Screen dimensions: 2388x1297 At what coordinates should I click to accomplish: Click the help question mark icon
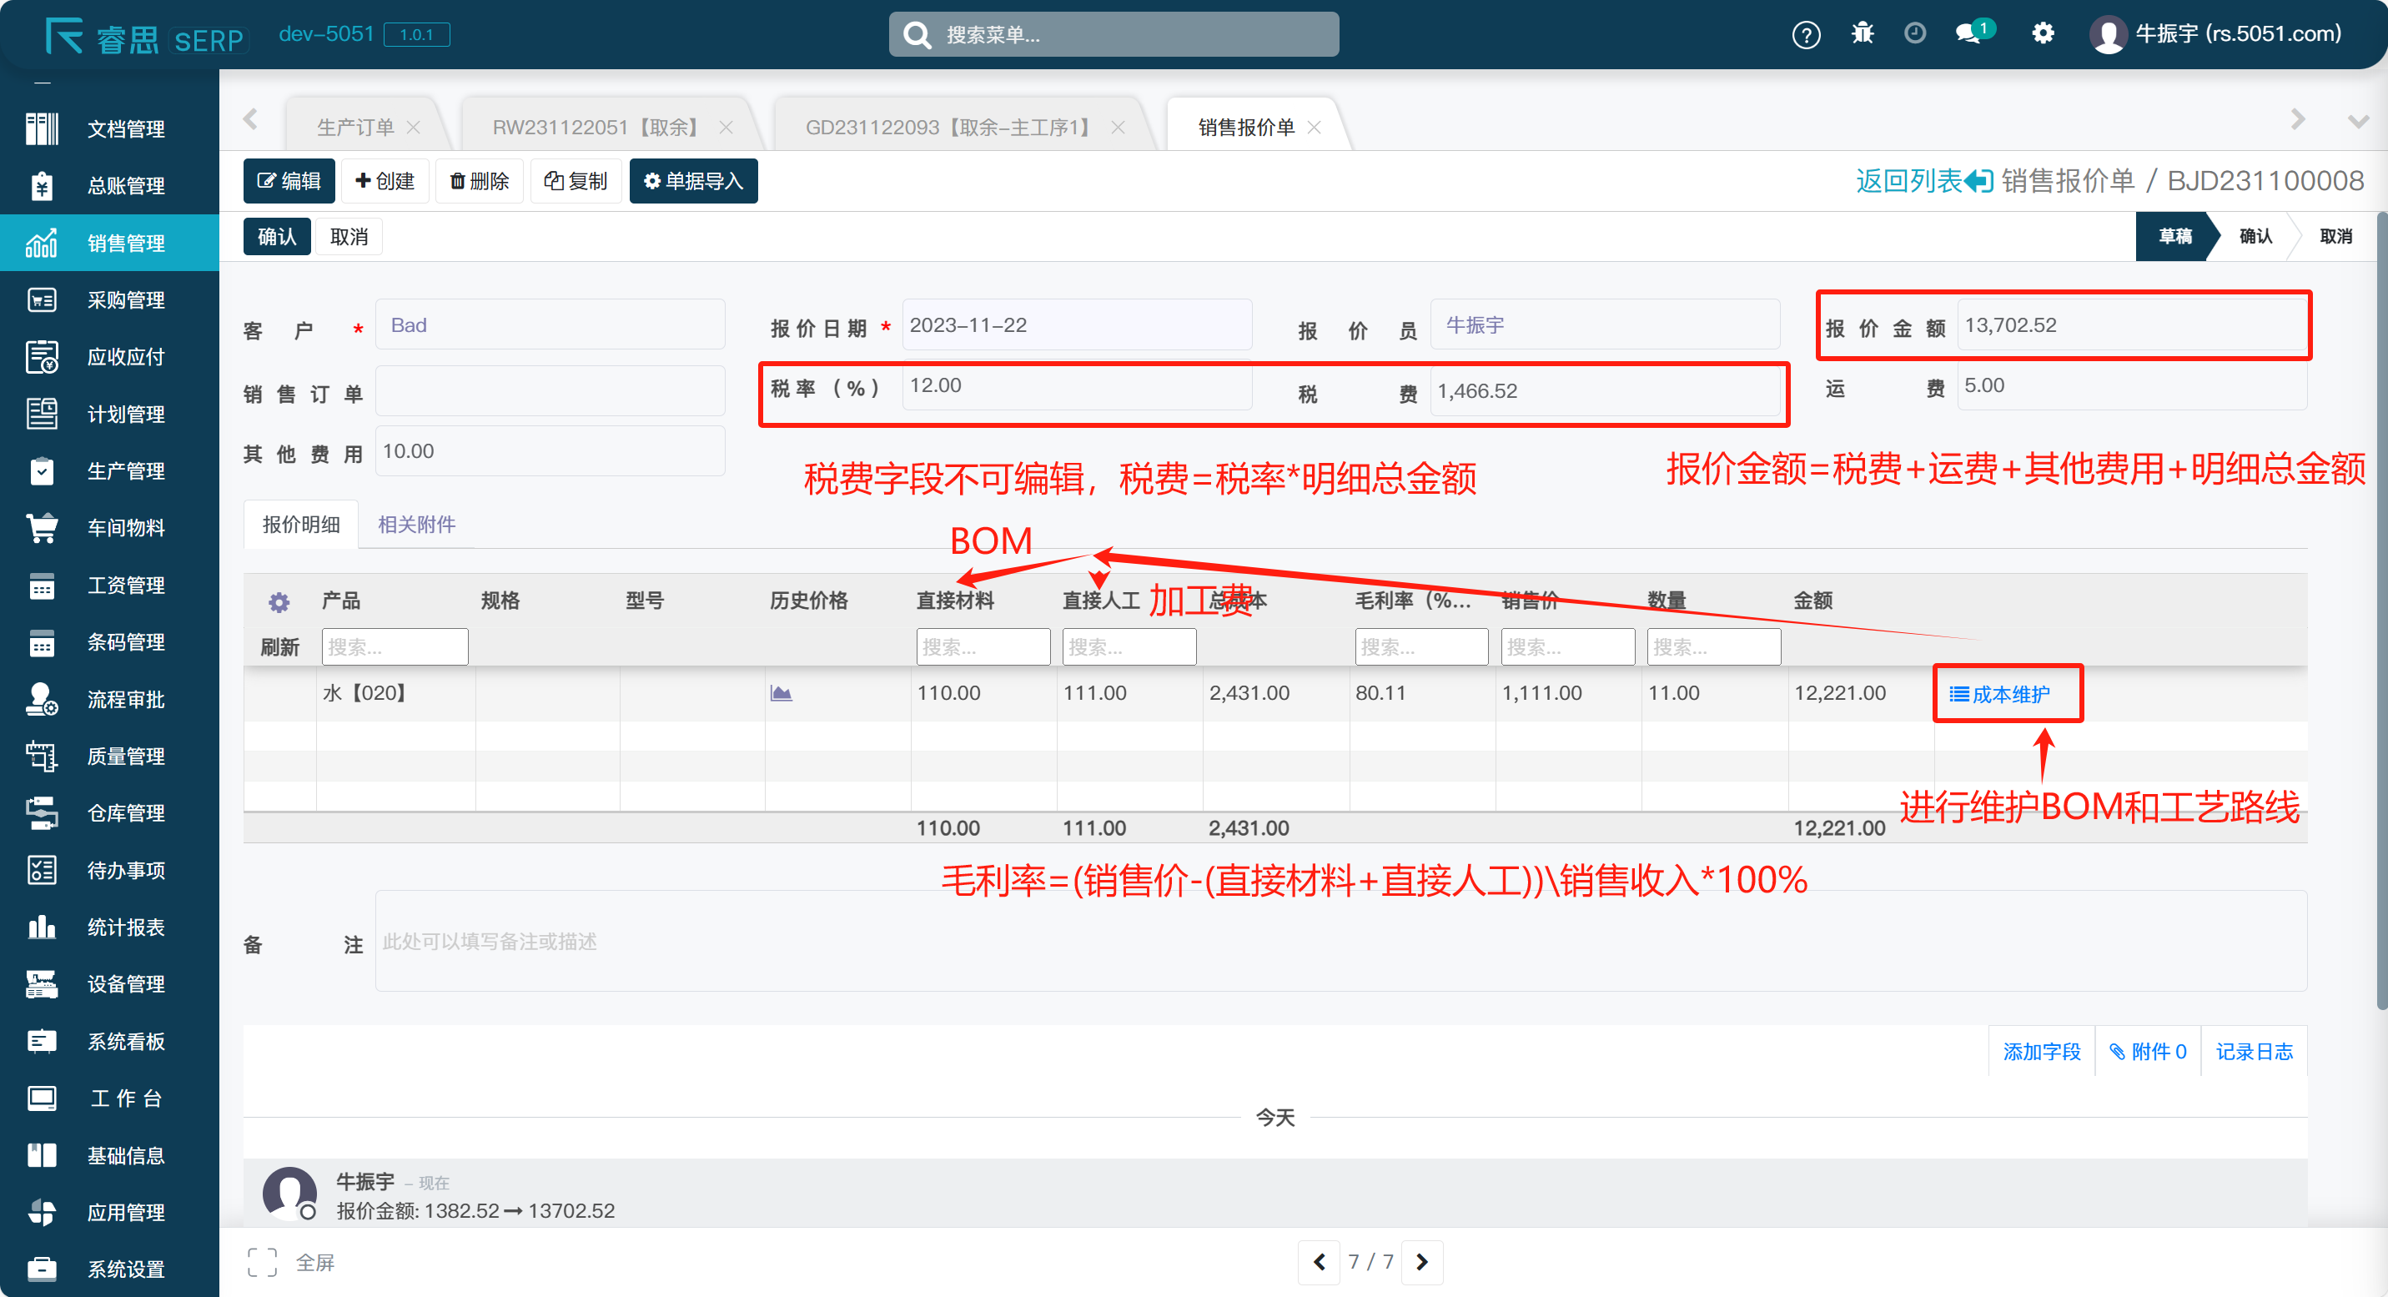[1805, 35]
